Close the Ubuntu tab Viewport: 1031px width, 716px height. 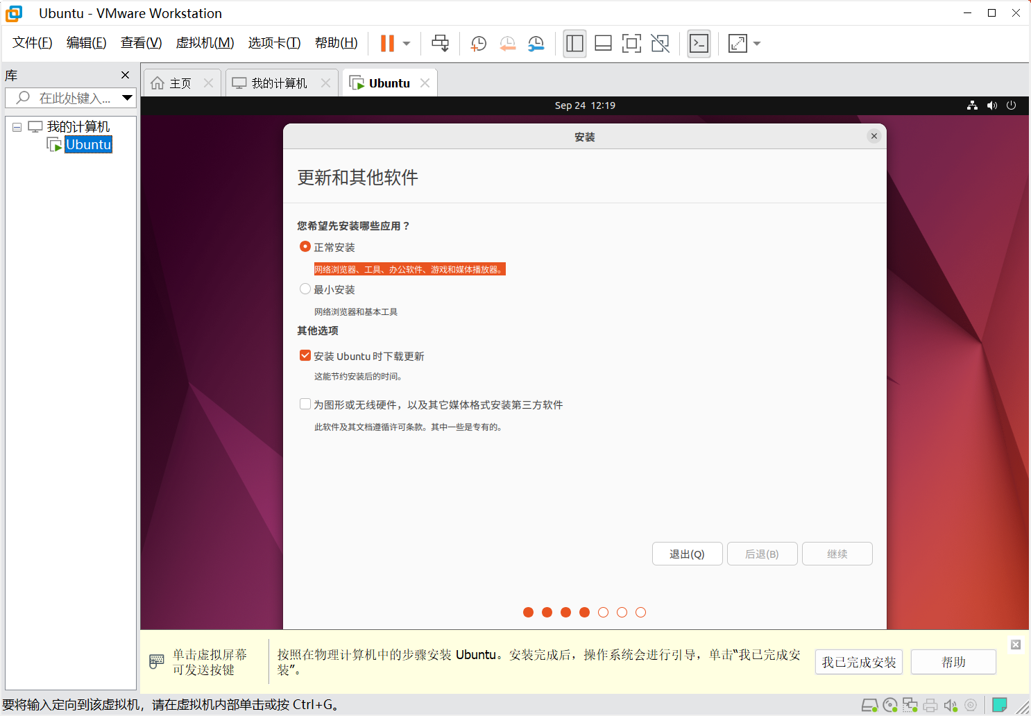(425, 83)
